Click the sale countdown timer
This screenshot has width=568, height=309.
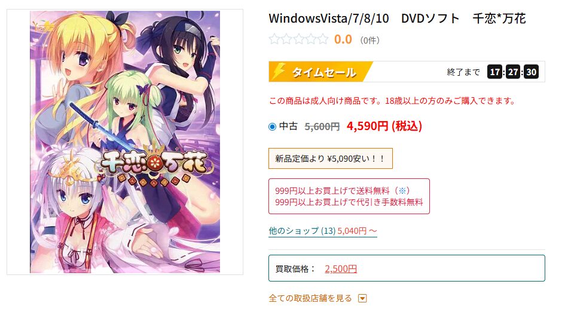click(x=513, y=72)
